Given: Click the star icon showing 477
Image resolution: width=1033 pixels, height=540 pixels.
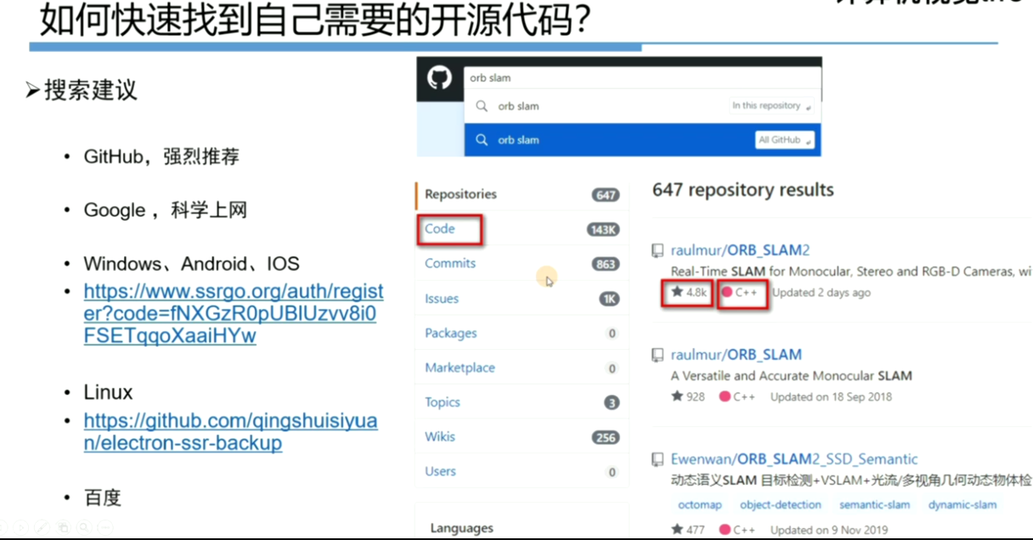Looking at the screenshot, I should [x=677, y=530].
